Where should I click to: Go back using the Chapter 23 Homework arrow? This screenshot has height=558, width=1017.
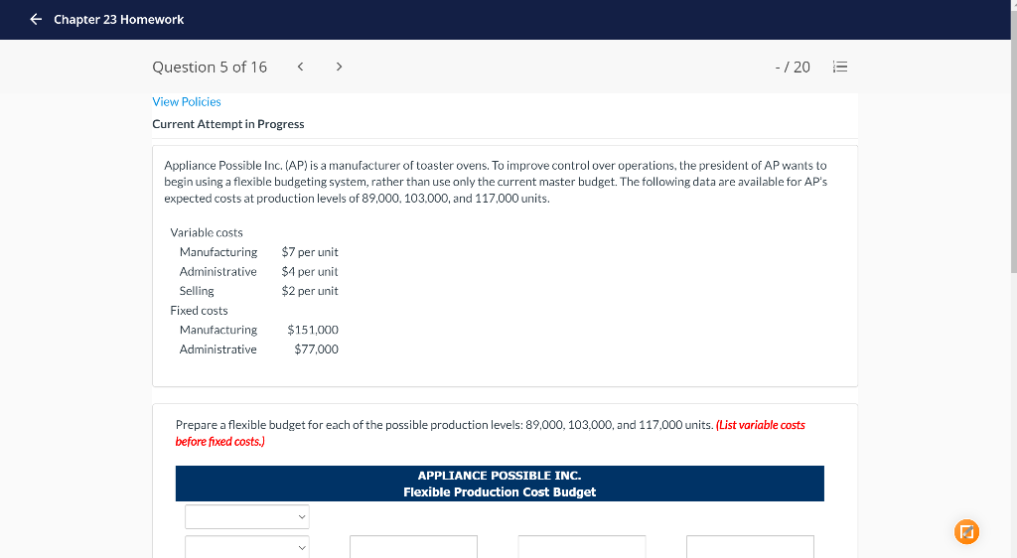tap(36, 20)
